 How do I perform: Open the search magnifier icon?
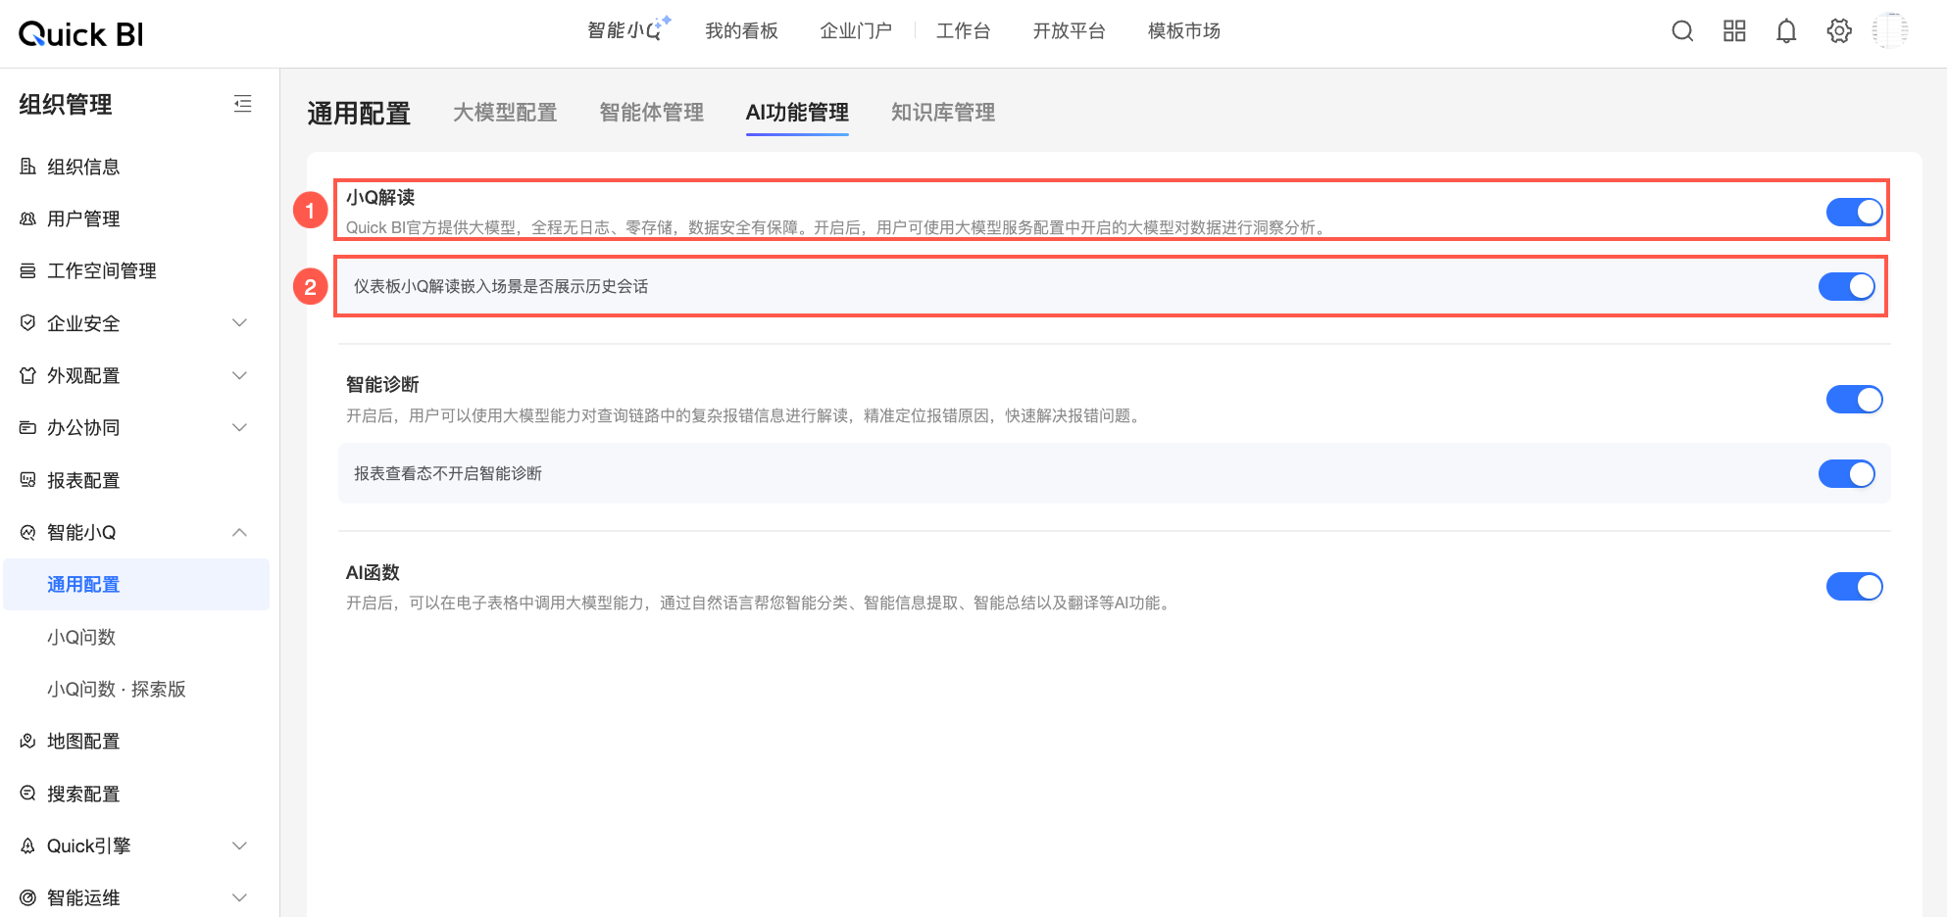click(x=1682, y=31)
